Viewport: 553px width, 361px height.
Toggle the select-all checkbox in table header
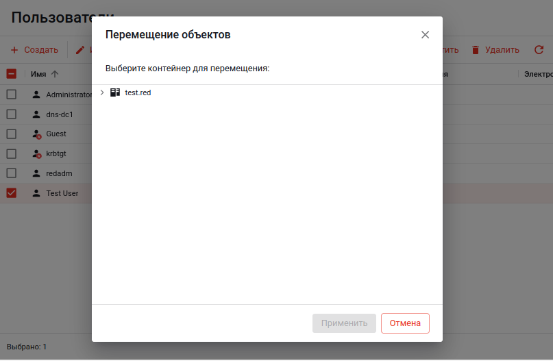(12, 74)
